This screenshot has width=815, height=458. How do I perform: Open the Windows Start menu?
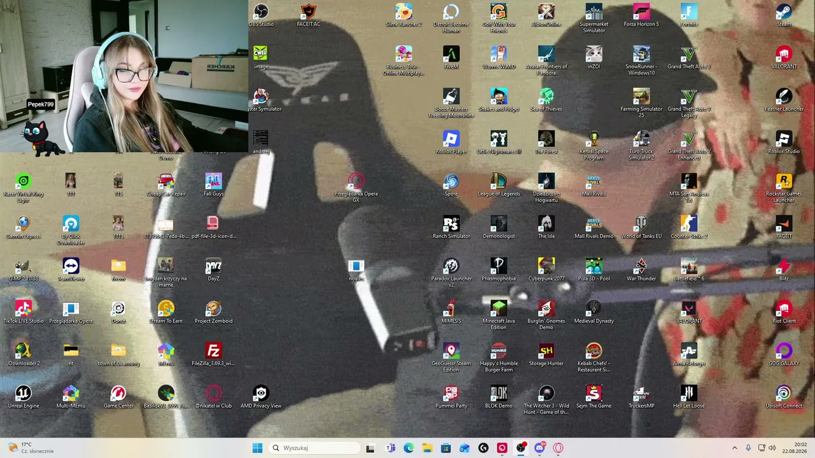(257, 448)
